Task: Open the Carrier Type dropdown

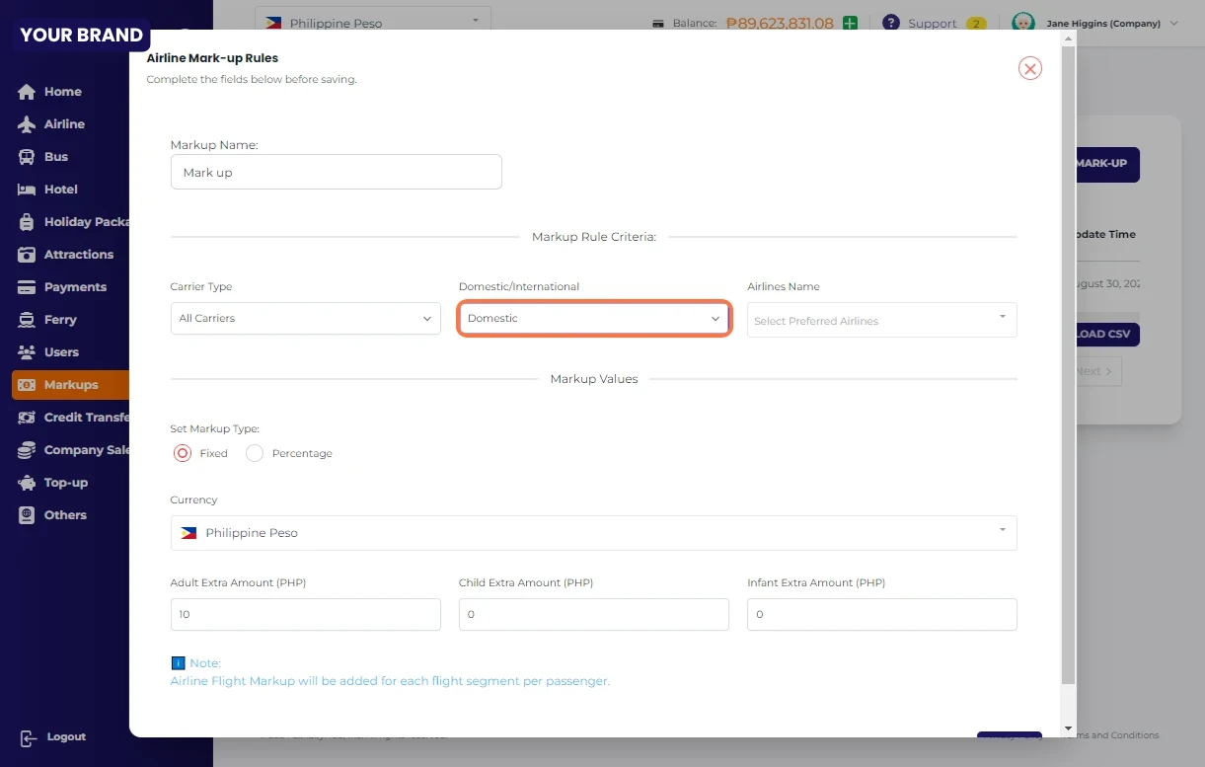Action: click(x=305, y=319)
